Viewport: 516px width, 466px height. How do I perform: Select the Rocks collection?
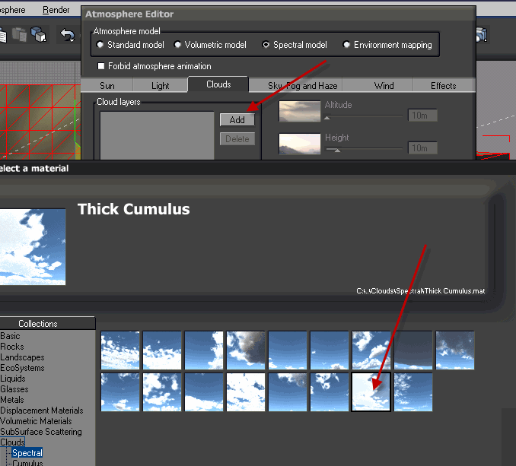pos(12,347)
